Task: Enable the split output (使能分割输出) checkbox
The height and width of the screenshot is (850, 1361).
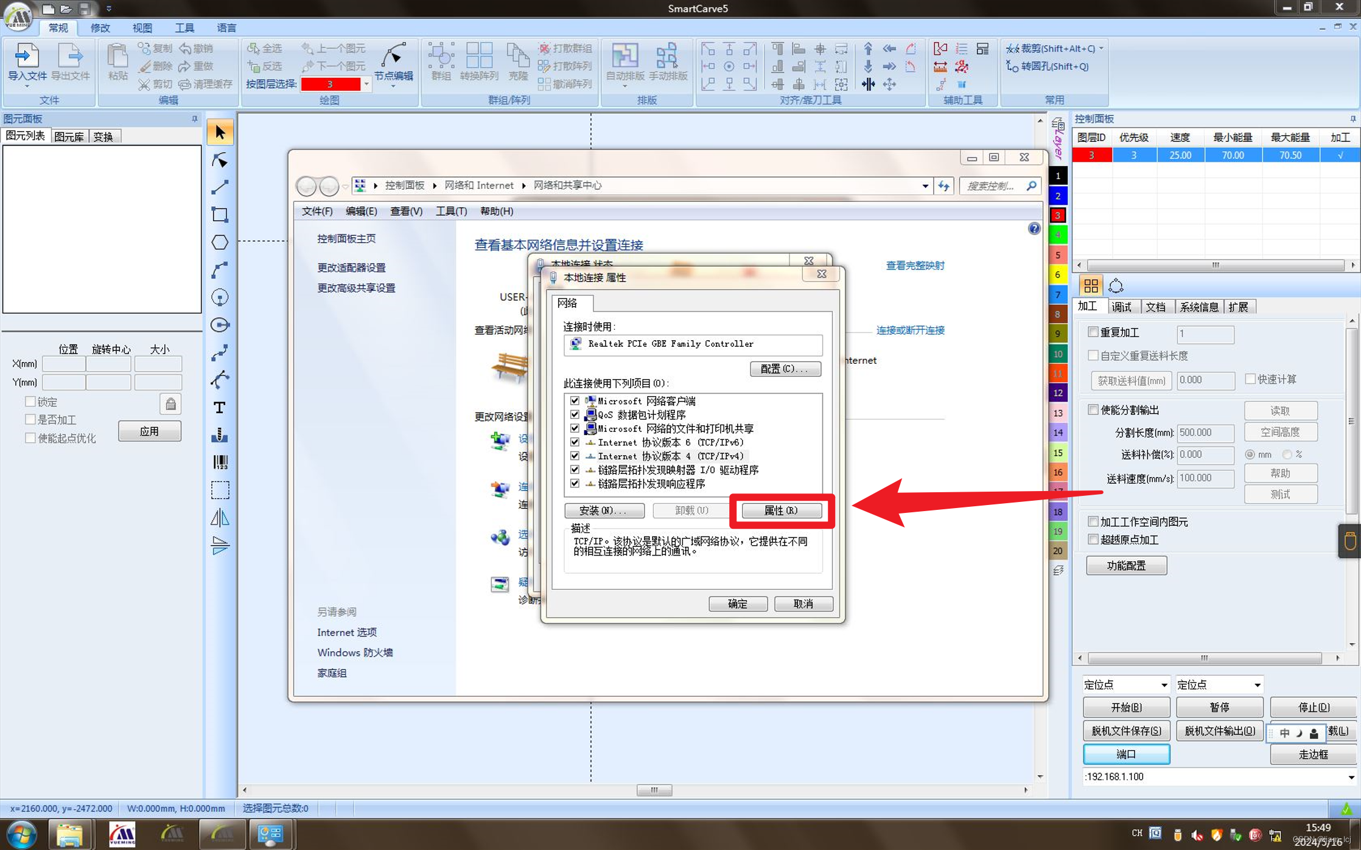Action: click(1093, 409)
